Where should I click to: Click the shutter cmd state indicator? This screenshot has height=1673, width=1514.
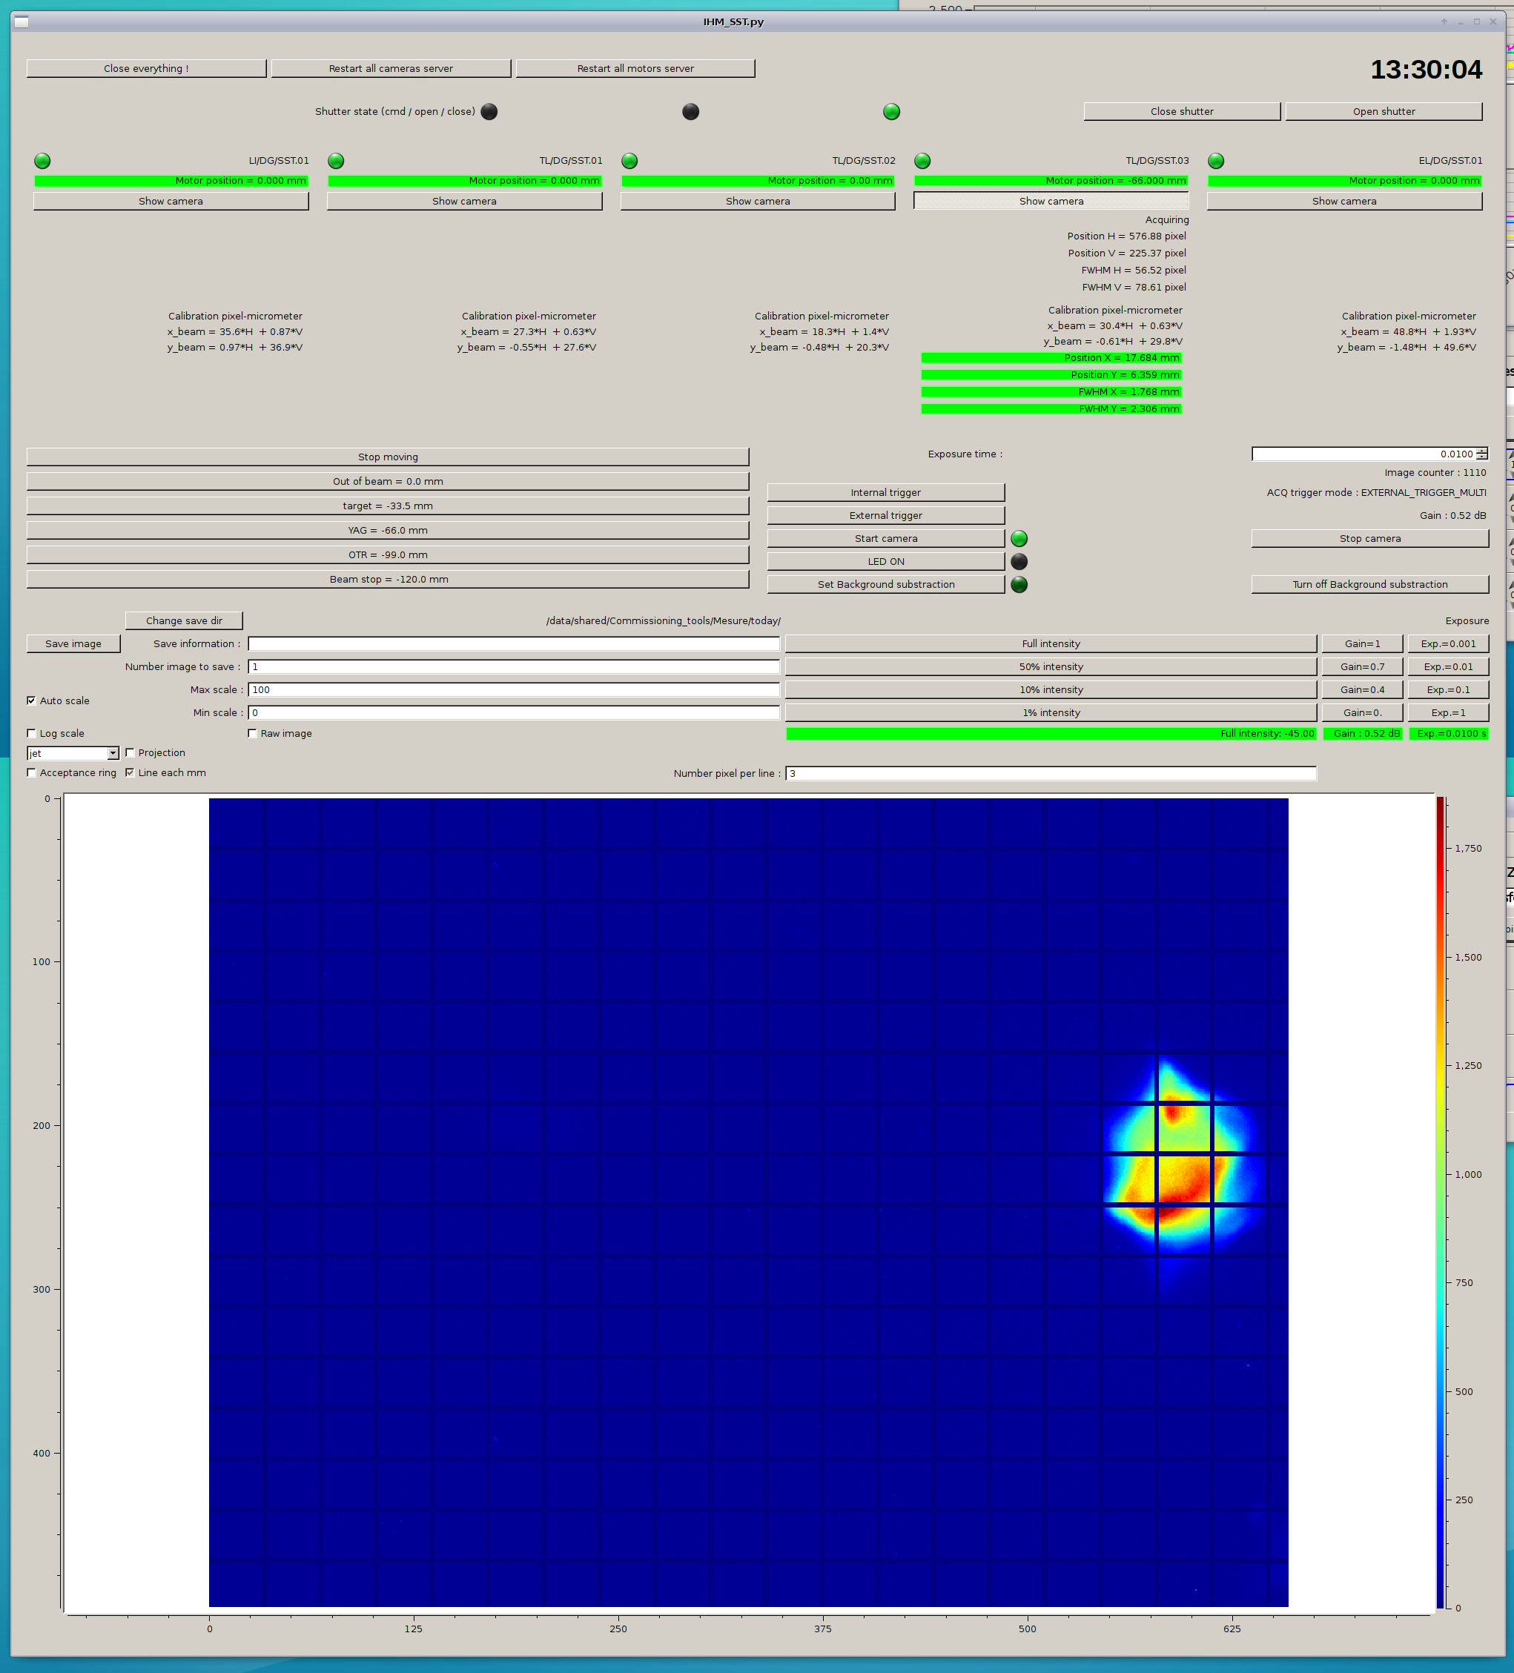tap(489, 111)
